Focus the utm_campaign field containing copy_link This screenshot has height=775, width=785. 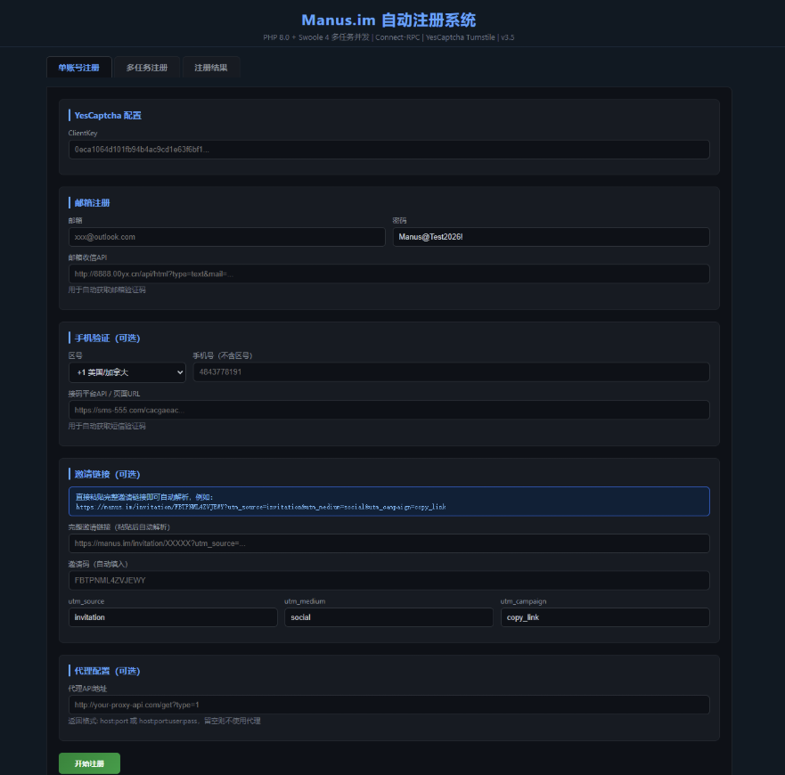tap(604, 617)
